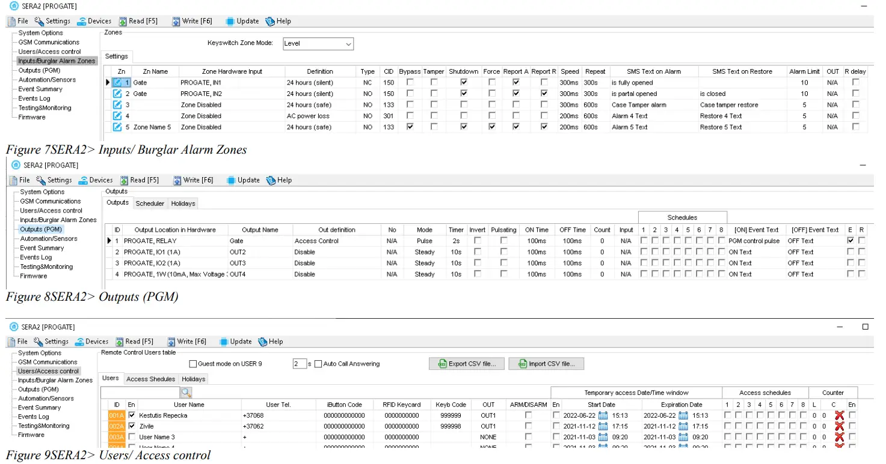Open the Expiration Date calendar for Zivile
The image size is (886, 464).
[x=683, y=426]
